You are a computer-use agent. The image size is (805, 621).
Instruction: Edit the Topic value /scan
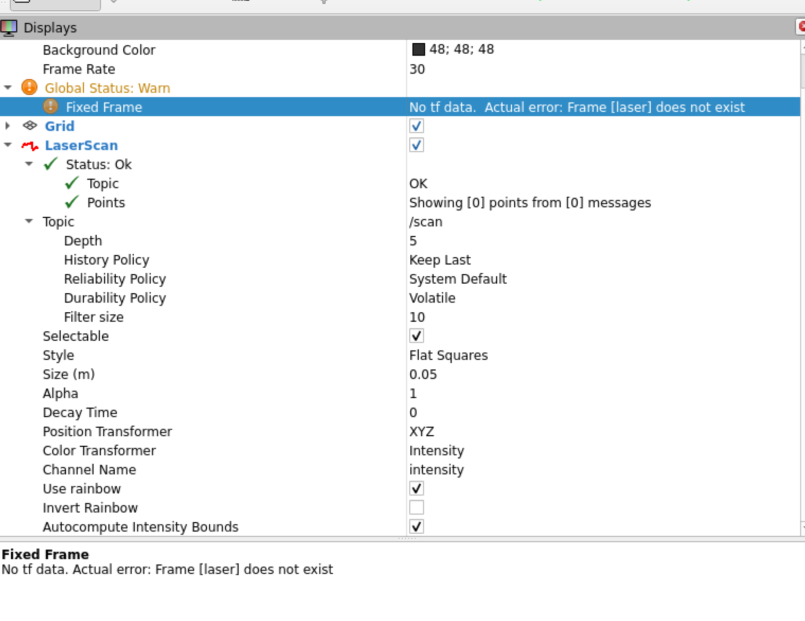click(x=426, y=221)
